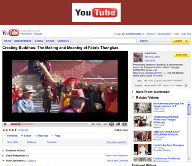Expand description via more info link

point(150,61)
